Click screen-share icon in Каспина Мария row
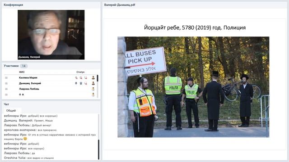Image resolution: width=289 pixels, height=162 pixels. click(86, 78)
